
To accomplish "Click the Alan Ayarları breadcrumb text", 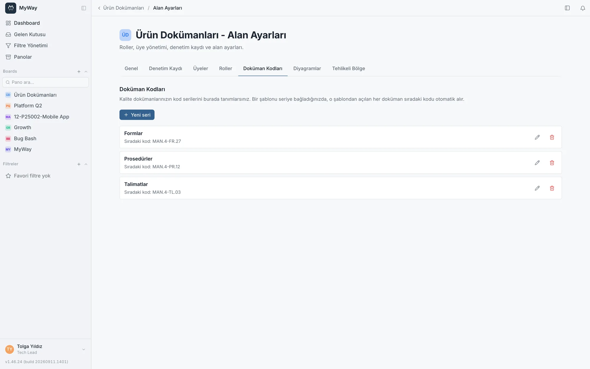I will tap(168, 8).
